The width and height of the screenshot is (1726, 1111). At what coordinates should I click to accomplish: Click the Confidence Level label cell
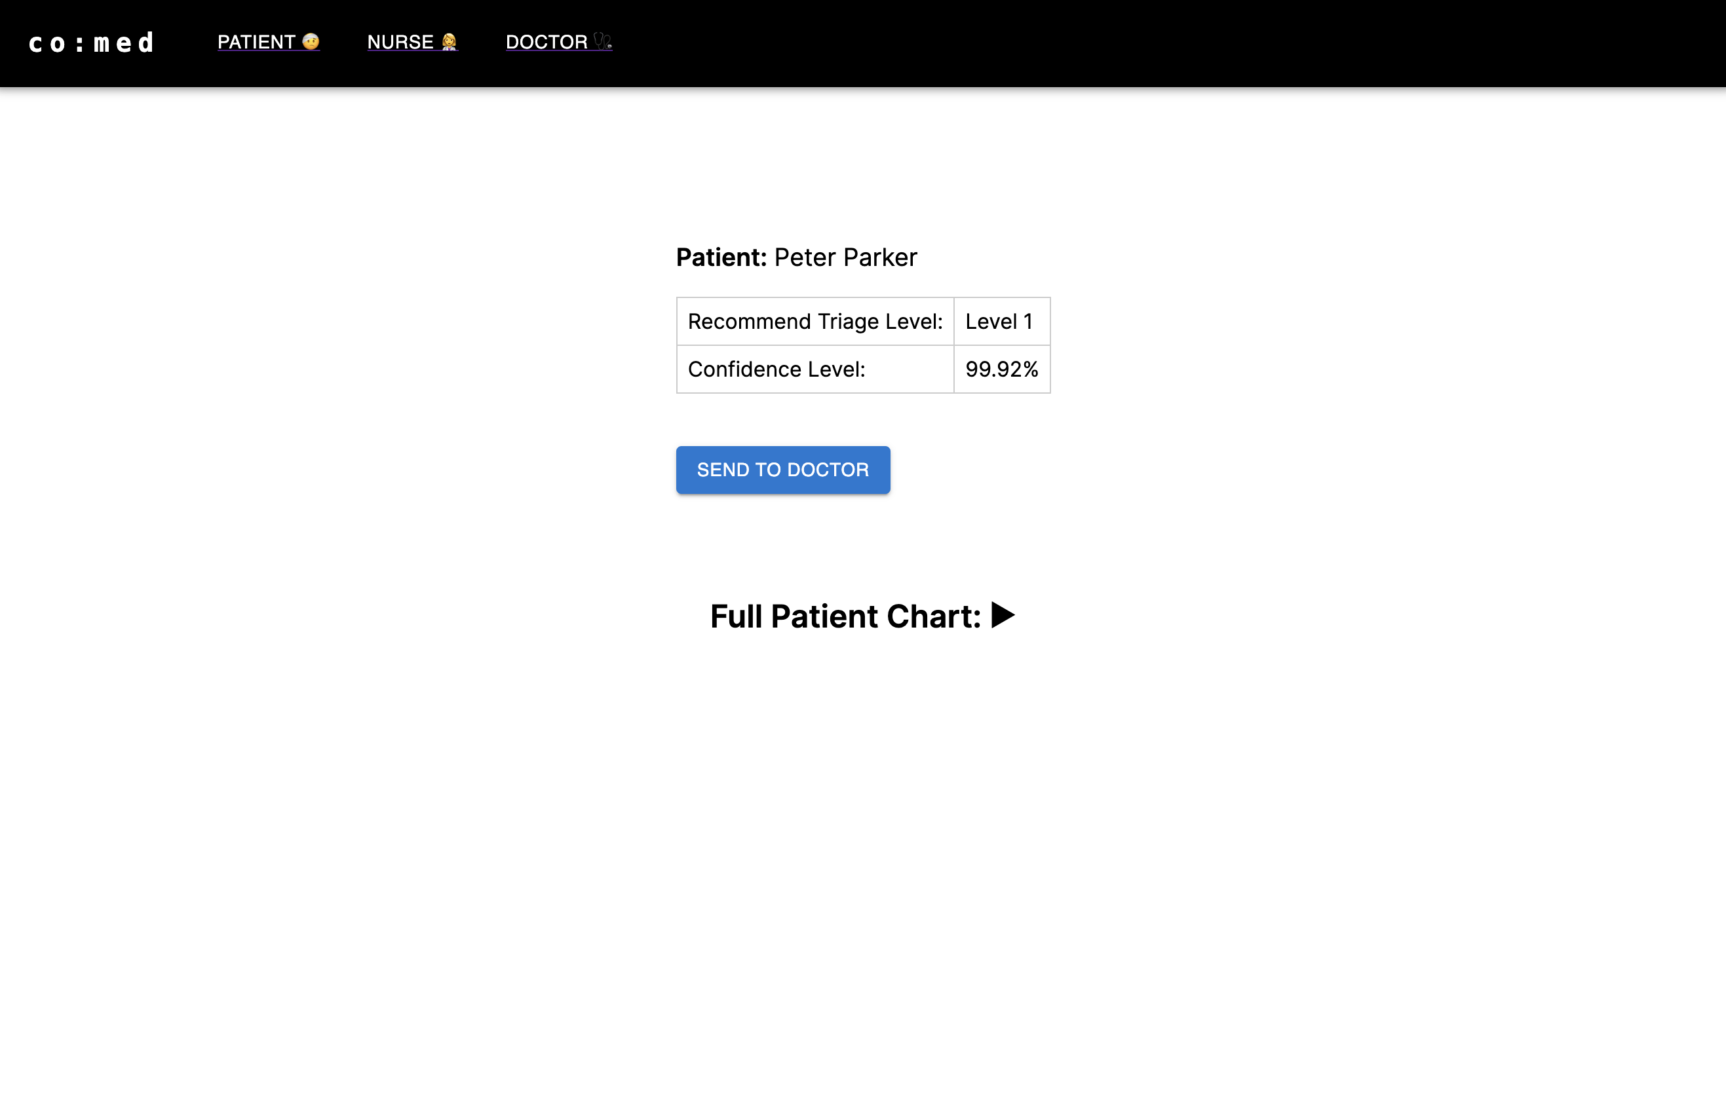pyautogui.click(x=815, y=369)
